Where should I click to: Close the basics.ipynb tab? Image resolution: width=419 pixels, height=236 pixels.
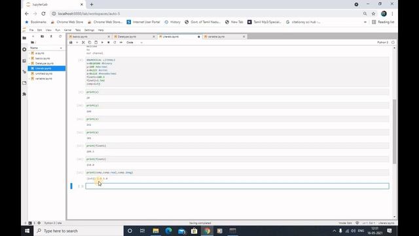(109, 37)
